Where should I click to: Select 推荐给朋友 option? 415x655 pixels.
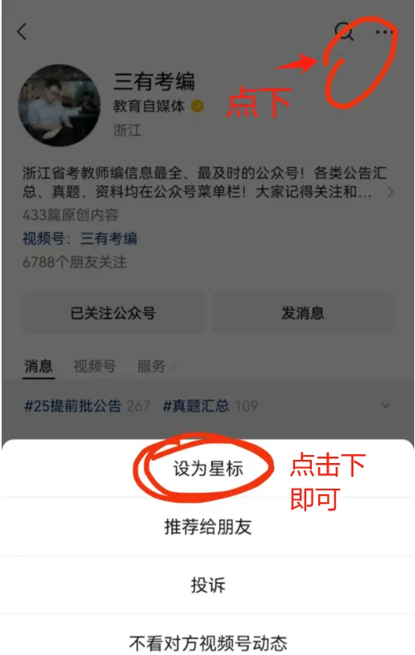click(x=208, y=527)
